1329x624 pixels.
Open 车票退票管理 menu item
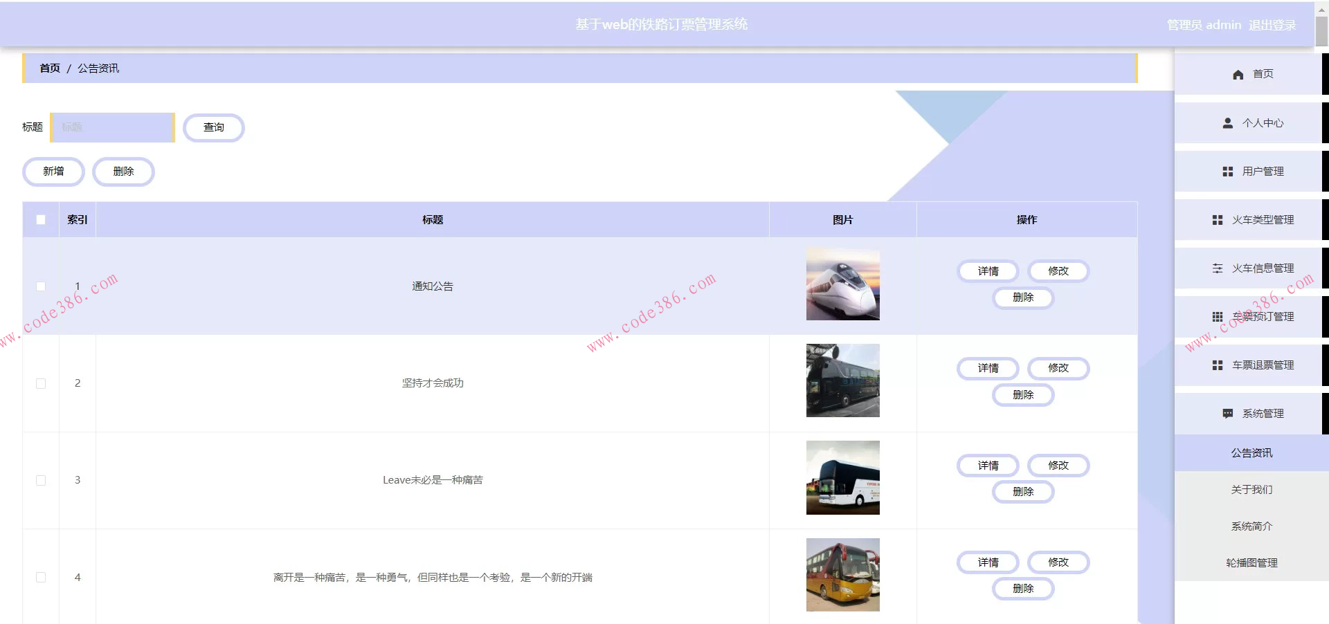pyautogui.click(x=1251, y=365)
